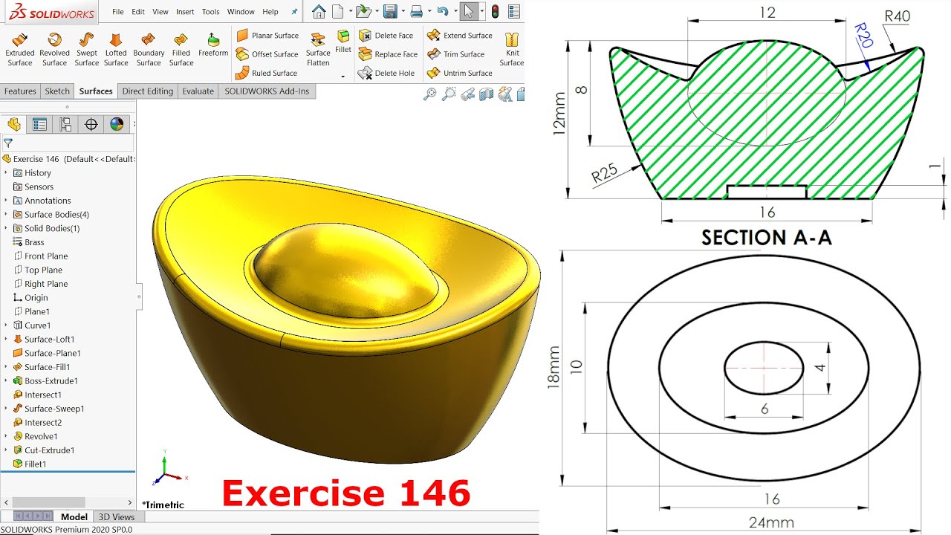Click the Rebuild traffic light icon
This screenshot has height=535, width=951.
pos(496,12)
